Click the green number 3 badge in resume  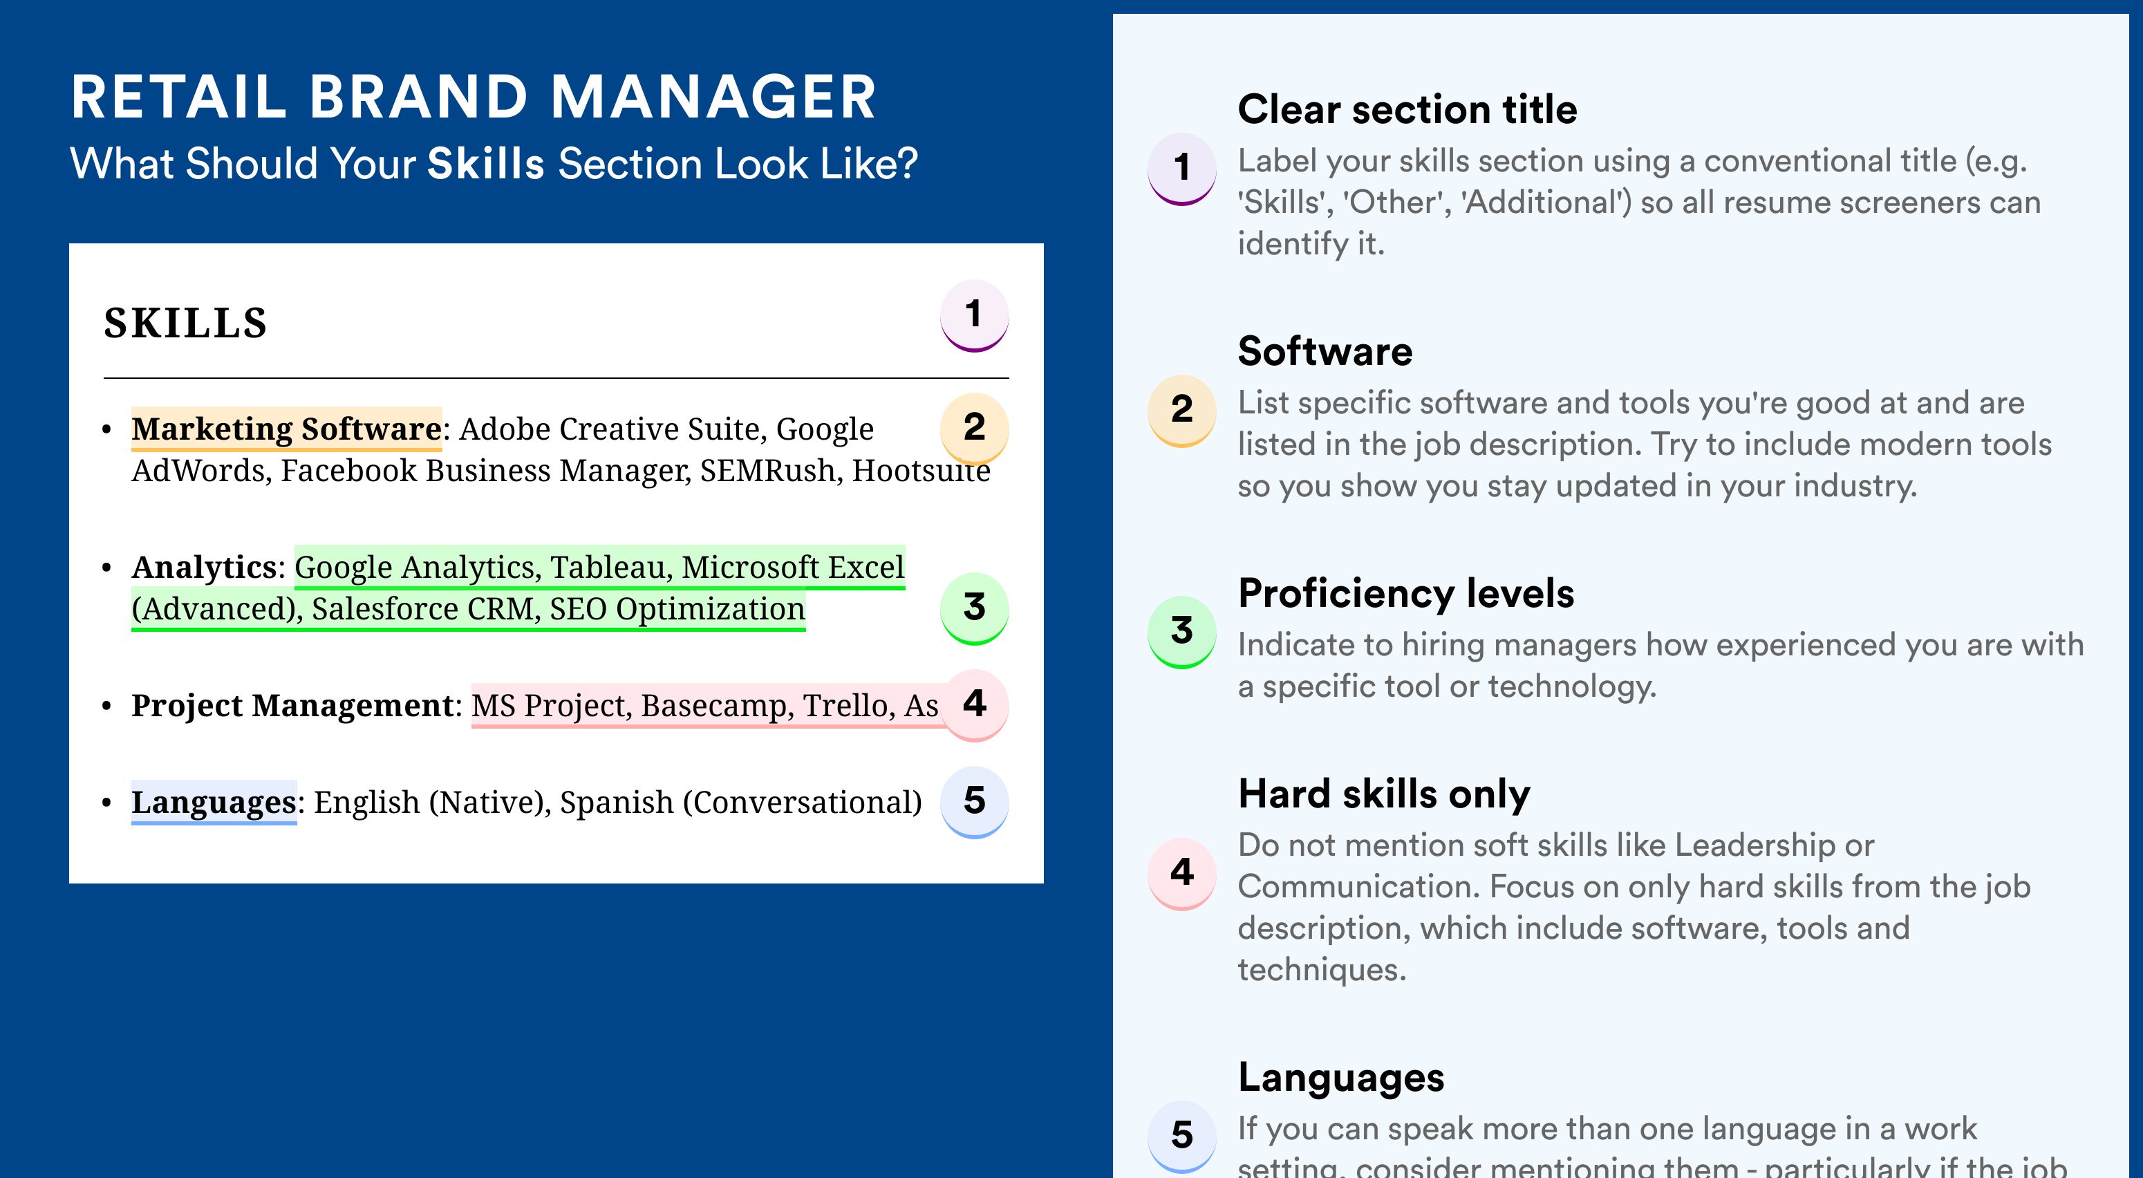974,608
